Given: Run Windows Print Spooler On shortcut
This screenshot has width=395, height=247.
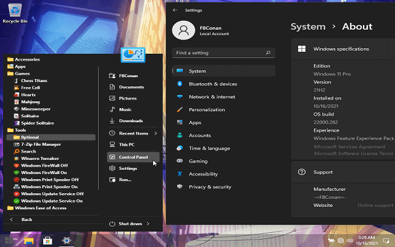Looking at the screenshot, I should tap(46, 186).
